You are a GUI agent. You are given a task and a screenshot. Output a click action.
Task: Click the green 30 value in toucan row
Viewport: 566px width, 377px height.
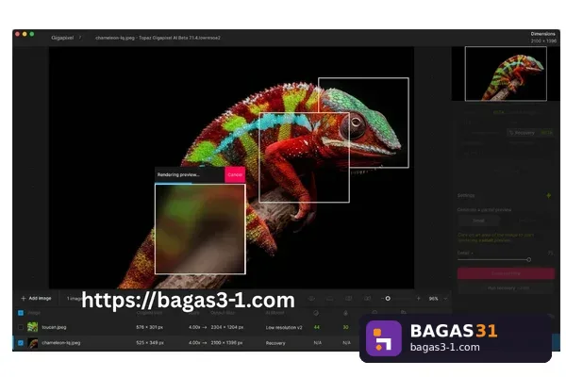pos(345,327)
